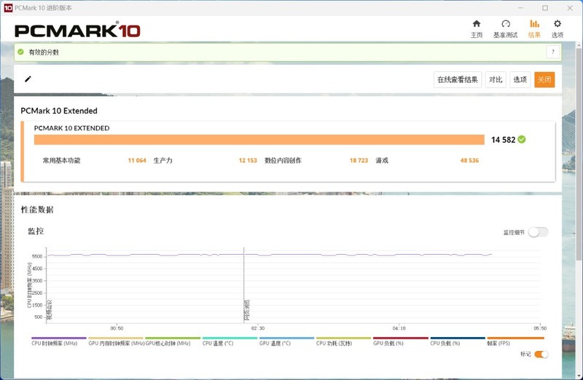Toggle GPU 内存时钟频率 (MHz) legend
This screenshot has width=583, height=380.
coord(116,341)
